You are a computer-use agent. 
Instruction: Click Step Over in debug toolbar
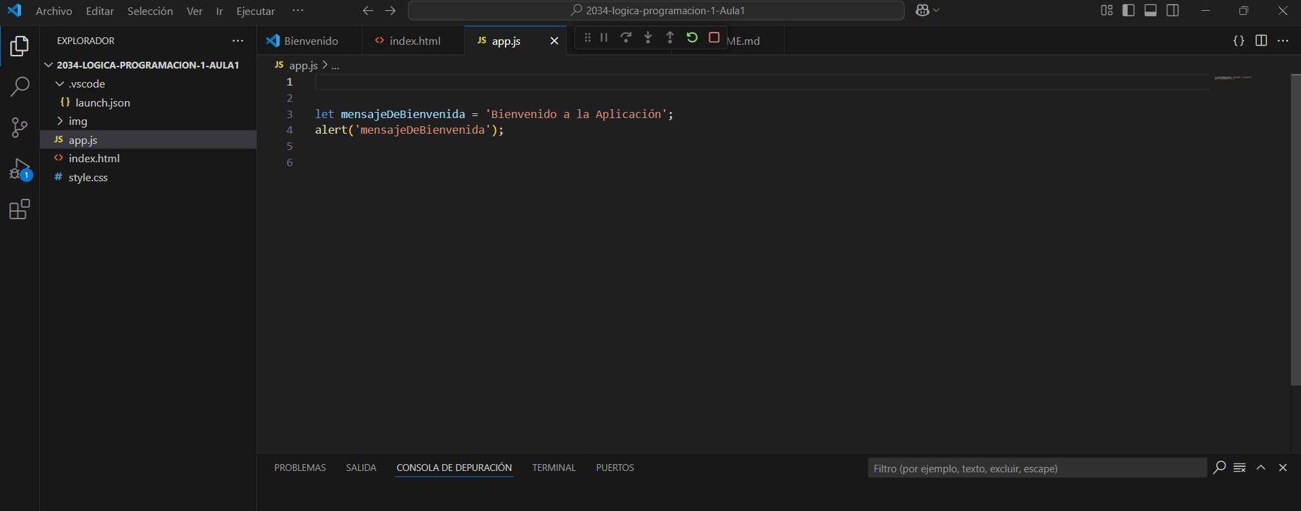click(x=626, y=37)
